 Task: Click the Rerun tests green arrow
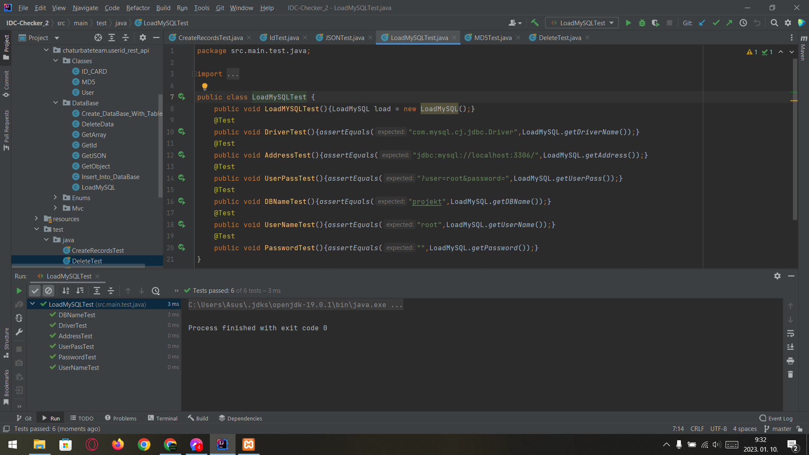19,291
